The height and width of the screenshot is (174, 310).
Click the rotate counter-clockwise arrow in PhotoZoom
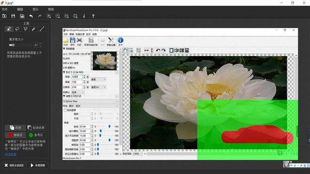click(x=158, y=50)
